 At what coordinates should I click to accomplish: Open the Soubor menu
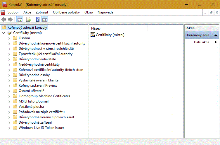13,12
